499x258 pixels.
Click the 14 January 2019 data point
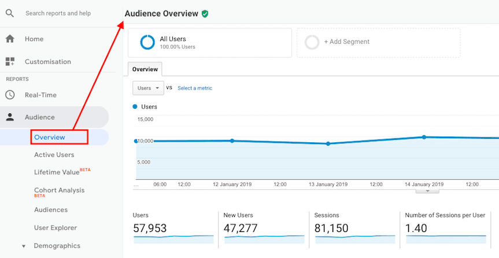tap(424, 137)
